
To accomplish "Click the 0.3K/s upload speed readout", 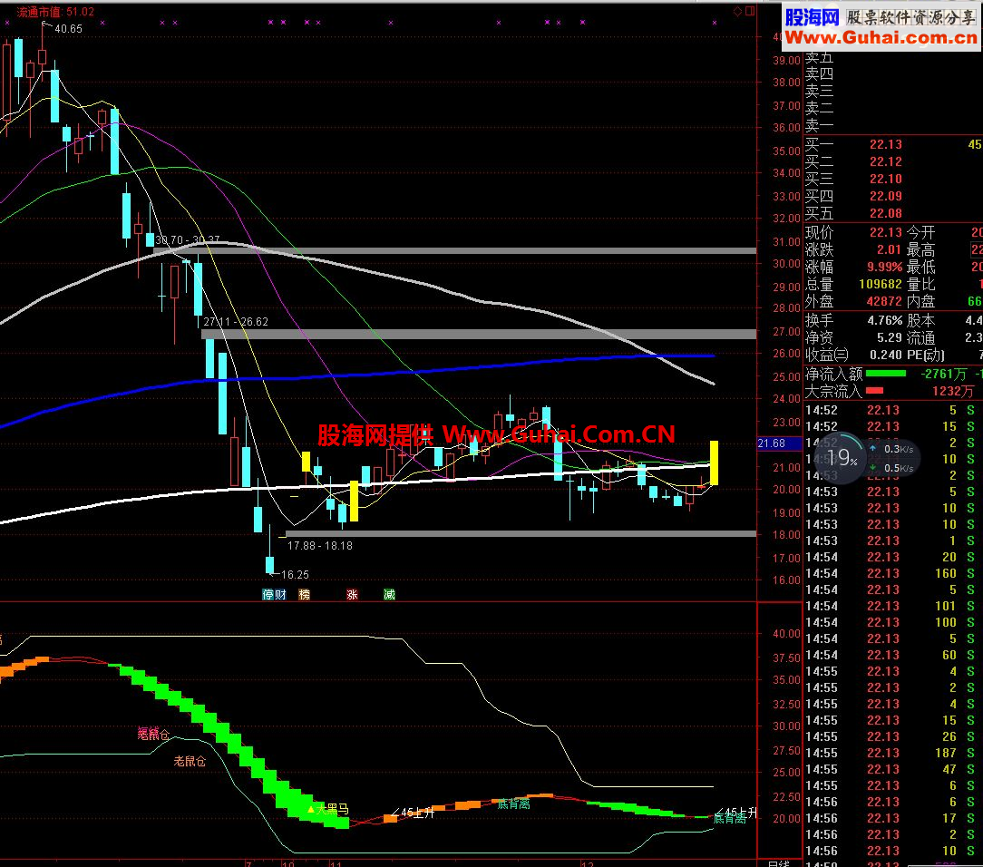I will coord(892,449).
